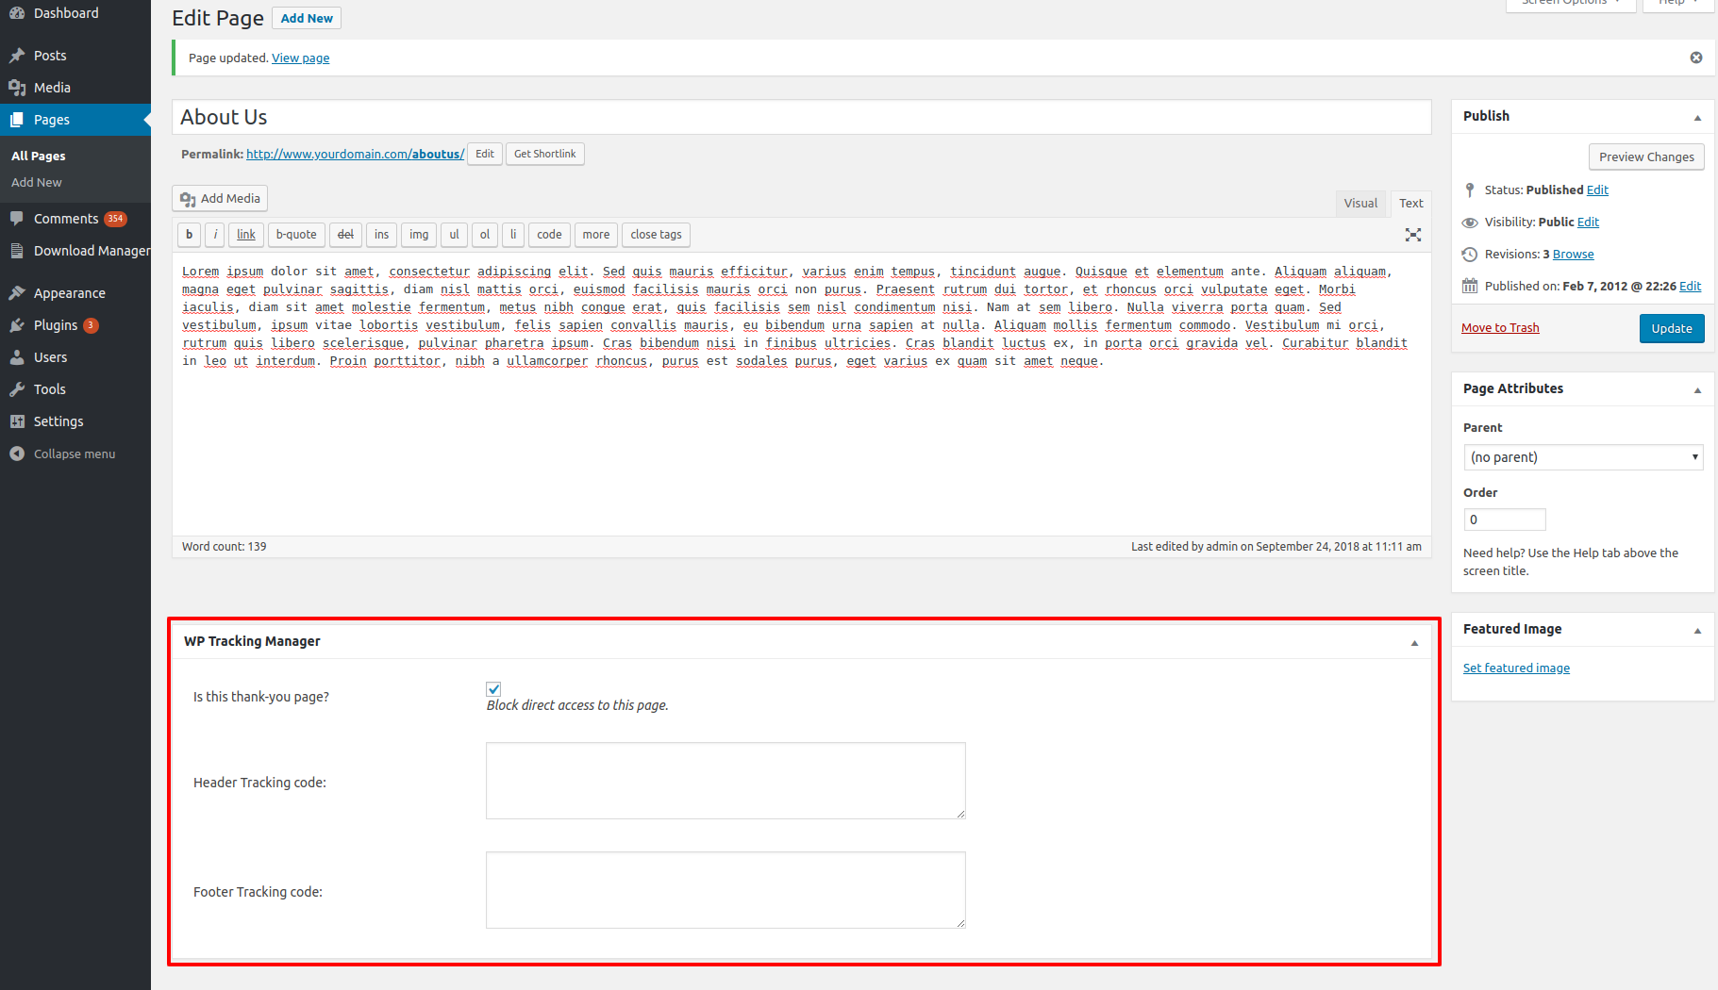Click the comments count badge 354
1718x990 pixels.
coord(115,219)
